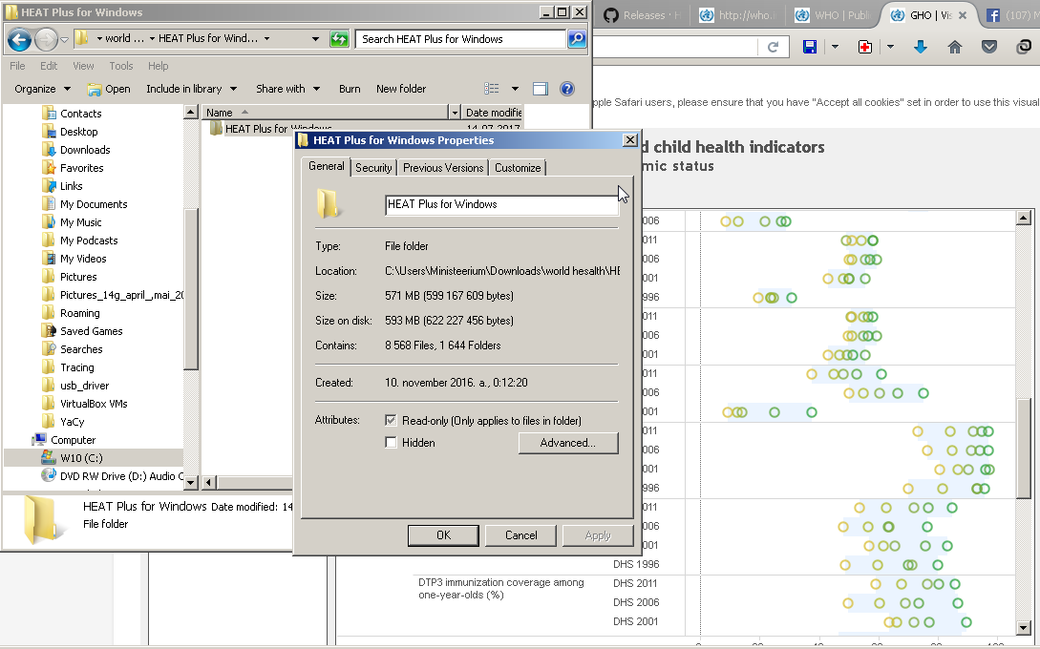Click the blue floppy save icon in Firefox

[x=810, y=47]
